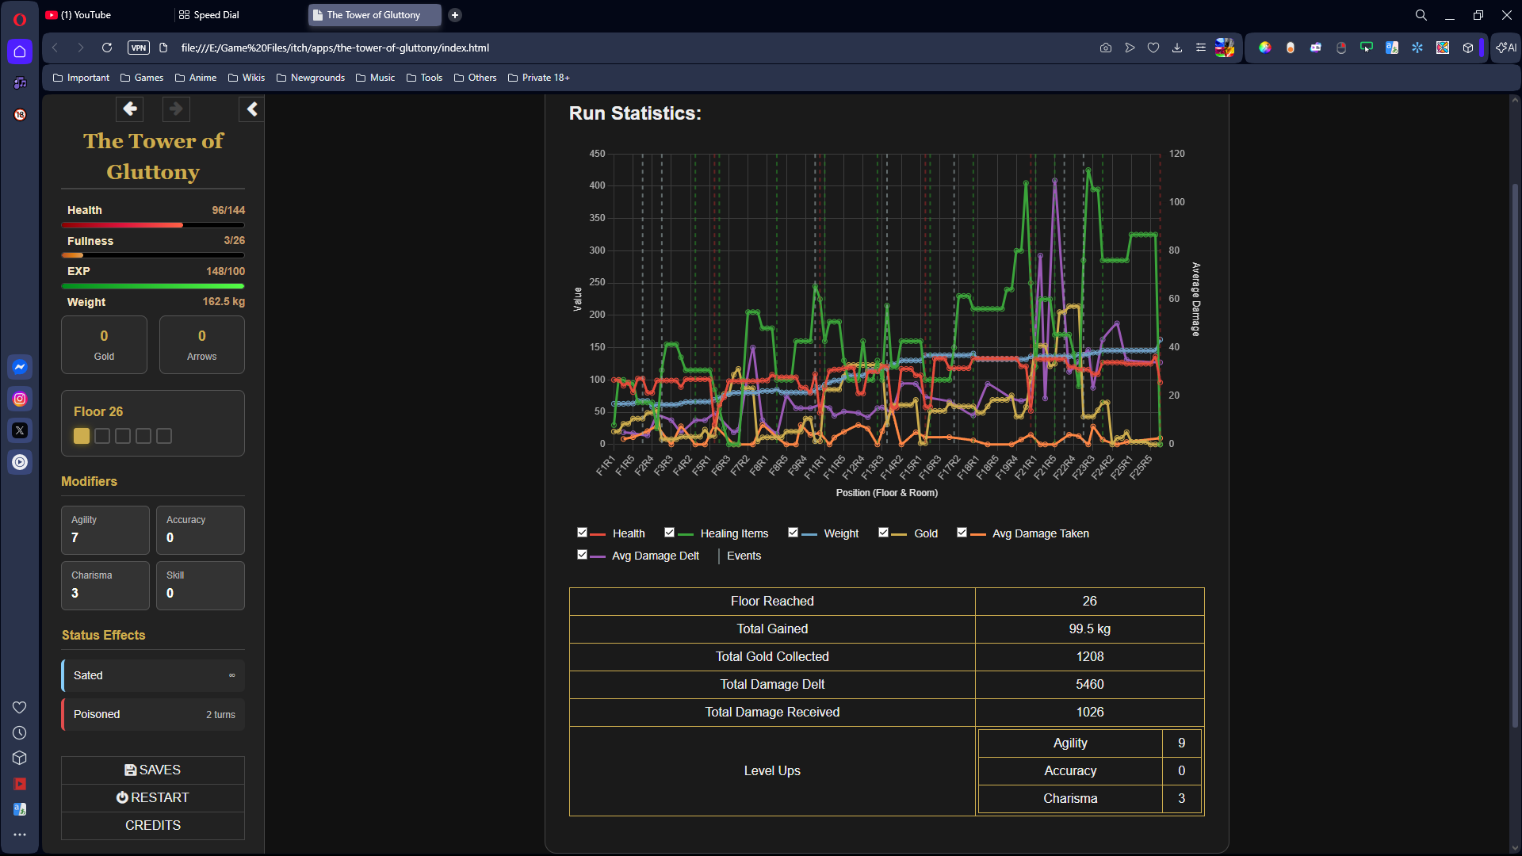Switch to the YouTube tab
Screen dimensions: 1522x856
(x=87, y=15)
